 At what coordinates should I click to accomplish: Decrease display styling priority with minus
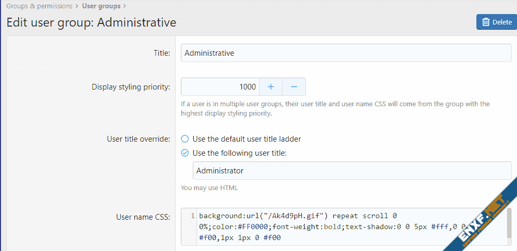pyautogui.click(x=294, y=87)
